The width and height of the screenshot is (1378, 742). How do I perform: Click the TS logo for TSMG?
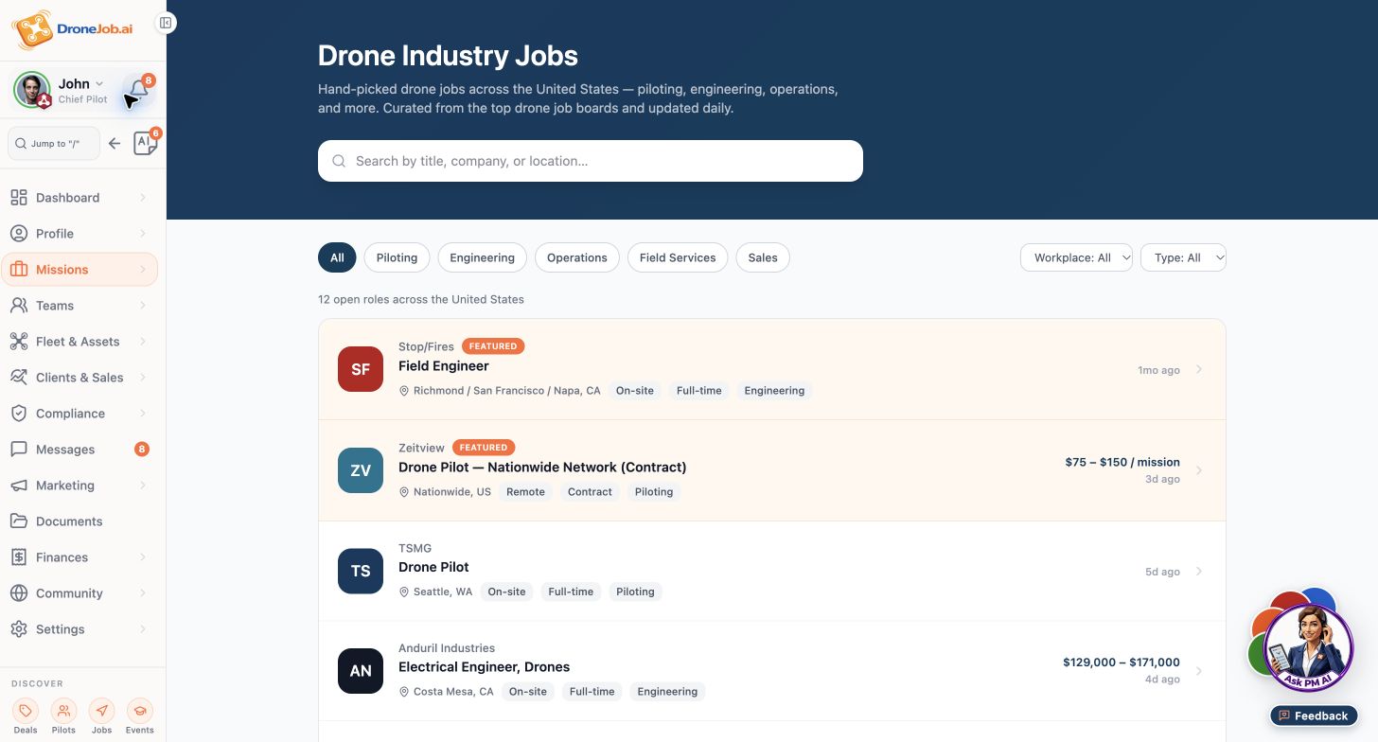(361, 571)
